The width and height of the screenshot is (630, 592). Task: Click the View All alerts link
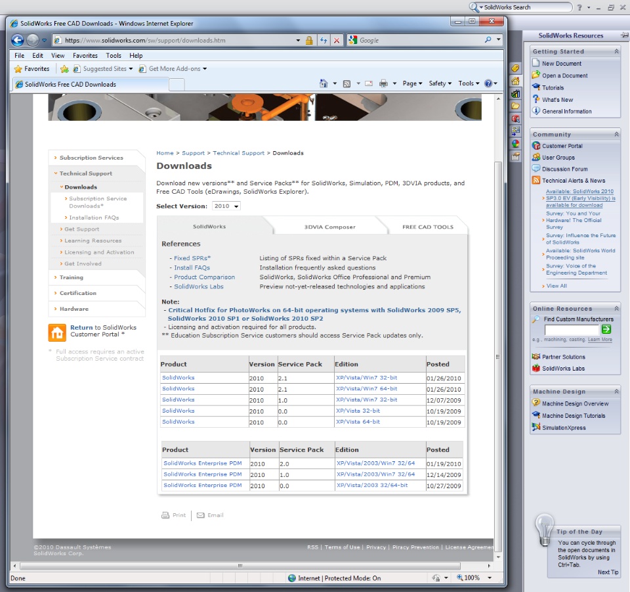pos(556,286)
